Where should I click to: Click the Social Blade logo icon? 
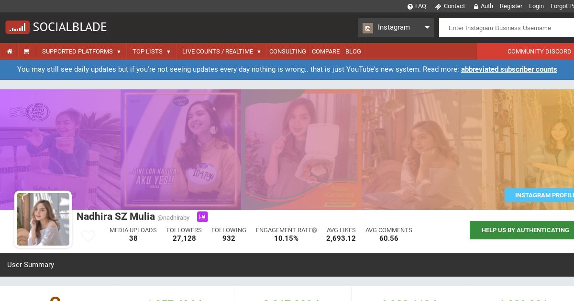coord(18,27)
